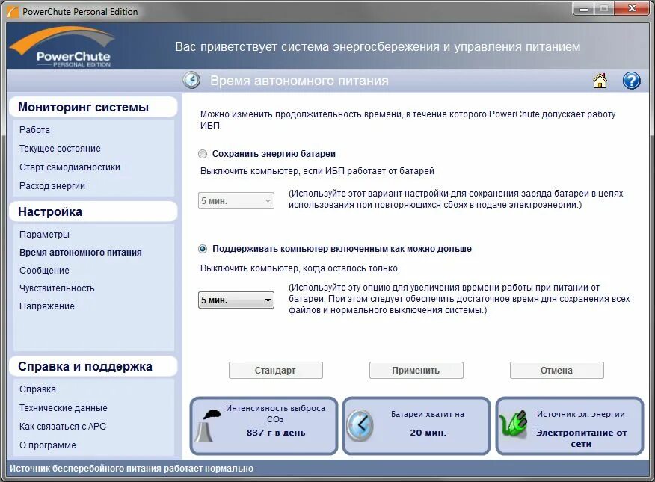Screen dimensions: 655x482
Task: Open the 'Справка' link
Action: coord(37,389)
